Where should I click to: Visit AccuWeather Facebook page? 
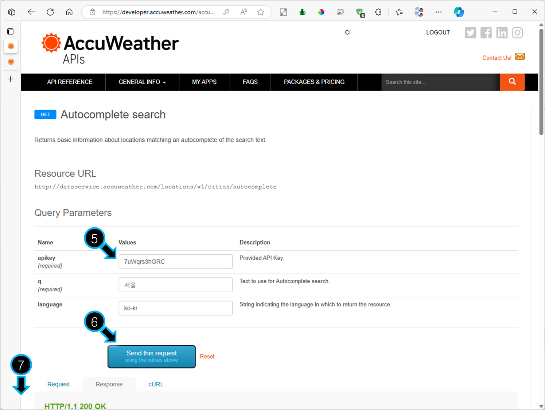[x=486, y=33]
